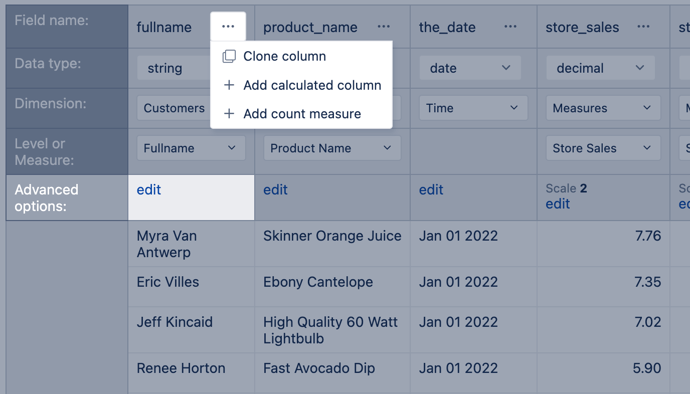
Task: Open the product_name column options ellipsis
Action: pos(384,27)
